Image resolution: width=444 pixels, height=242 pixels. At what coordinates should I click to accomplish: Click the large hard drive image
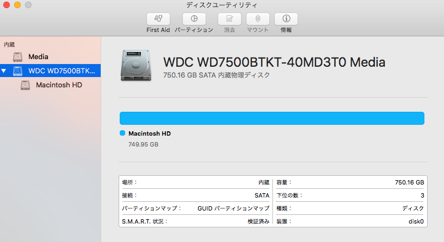click(x=136, y=66)
